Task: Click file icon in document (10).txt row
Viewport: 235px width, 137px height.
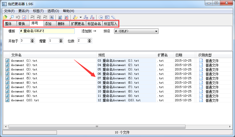Action: (201, 100)
